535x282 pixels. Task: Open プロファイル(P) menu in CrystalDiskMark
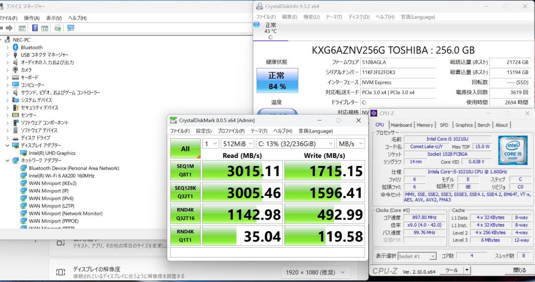pos(231,131)
